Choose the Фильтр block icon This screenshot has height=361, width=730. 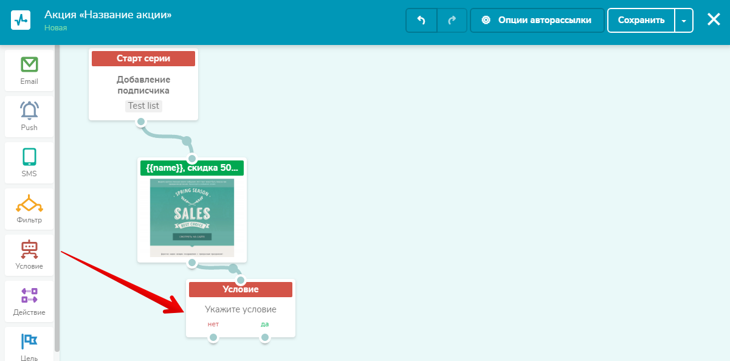click(29, 203)
